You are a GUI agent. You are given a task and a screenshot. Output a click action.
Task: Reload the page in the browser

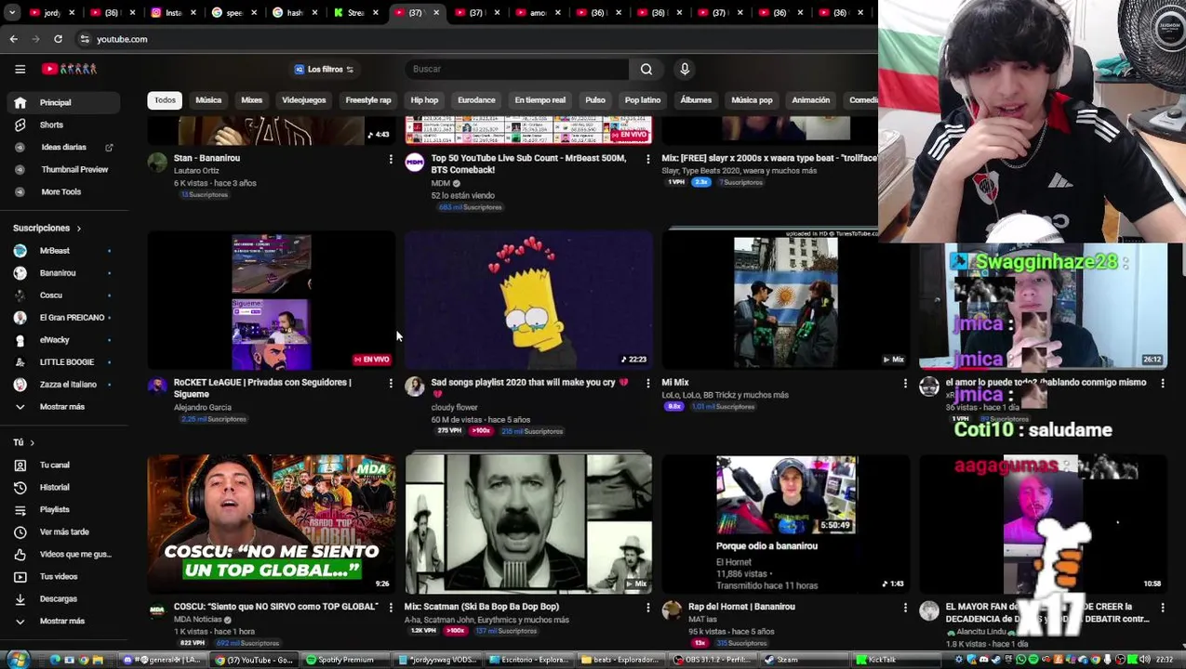(58, 39)
